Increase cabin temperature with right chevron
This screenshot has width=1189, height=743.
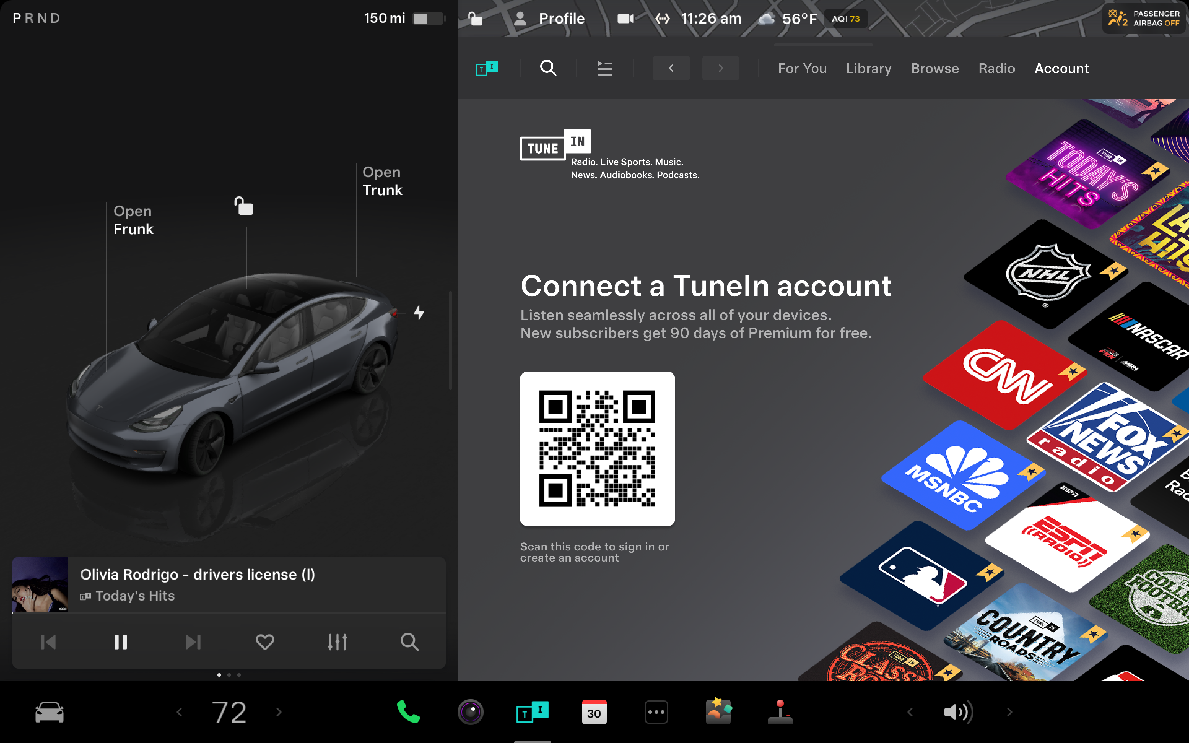point(279,711)
